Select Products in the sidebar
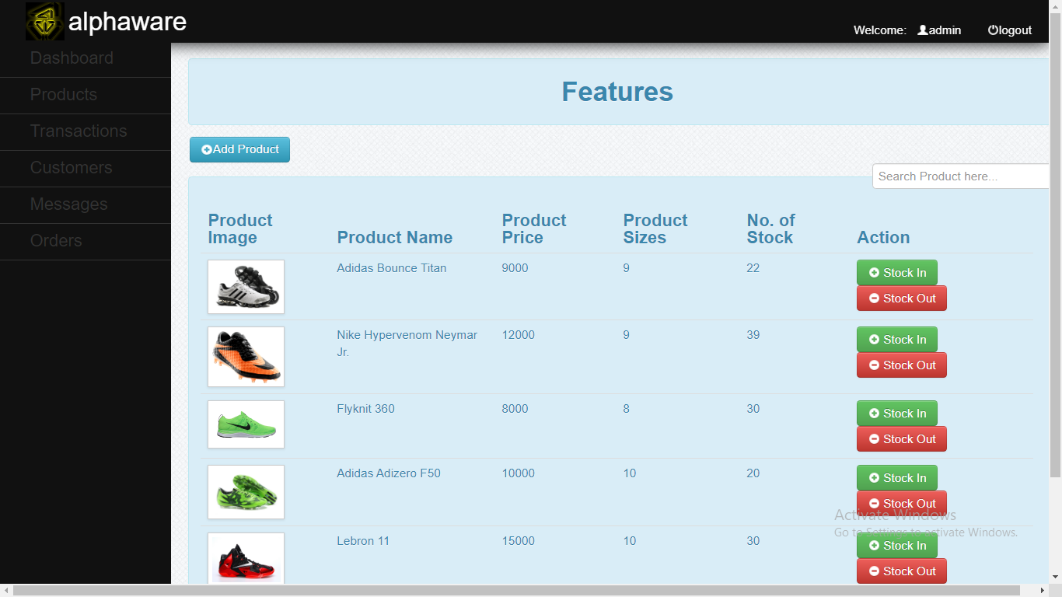The height and width of the screenshot is (597, 1062). (64, 95)
